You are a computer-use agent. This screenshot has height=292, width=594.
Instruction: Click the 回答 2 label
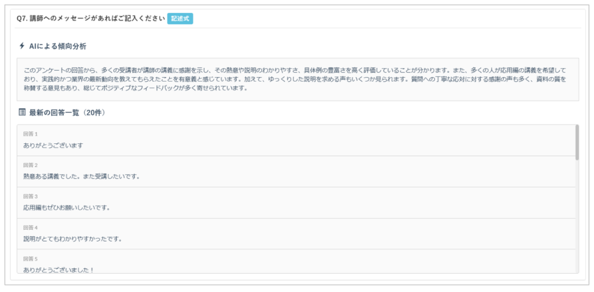point(30,165)
